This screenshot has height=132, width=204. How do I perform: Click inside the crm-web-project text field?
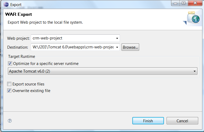[x=72, y=38]
